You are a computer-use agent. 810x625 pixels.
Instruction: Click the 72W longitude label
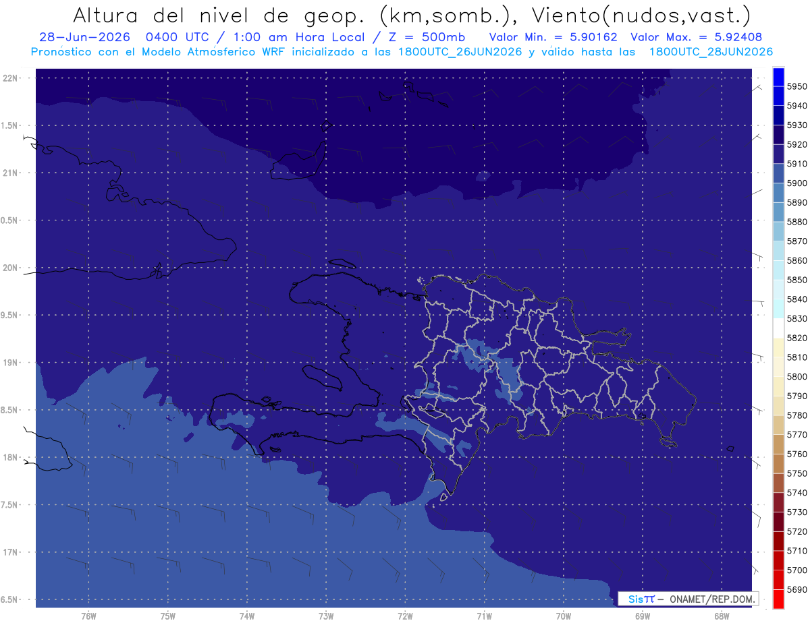coord(405,616)
